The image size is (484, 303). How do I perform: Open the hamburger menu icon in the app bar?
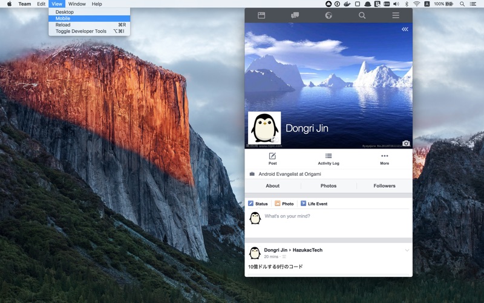pyautogui.click(x=396, y=16)
